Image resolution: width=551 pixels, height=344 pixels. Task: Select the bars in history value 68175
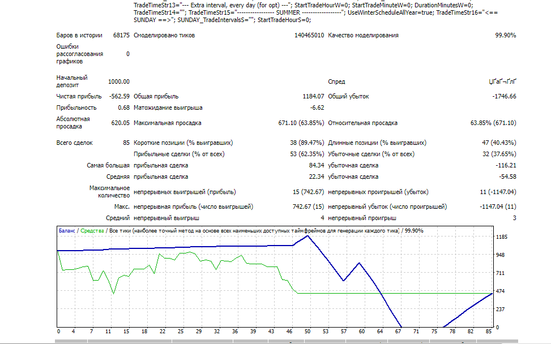[121, 36]
